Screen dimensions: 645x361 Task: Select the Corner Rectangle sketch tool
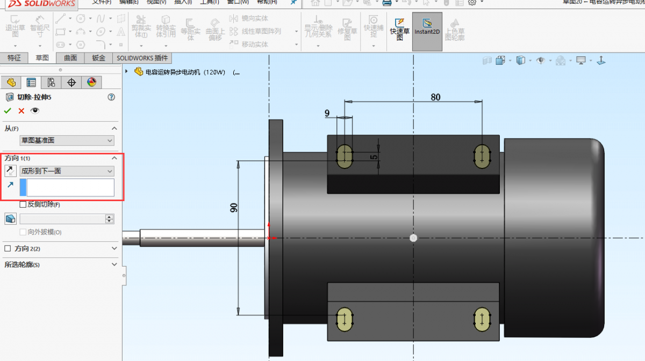[61, 32]
